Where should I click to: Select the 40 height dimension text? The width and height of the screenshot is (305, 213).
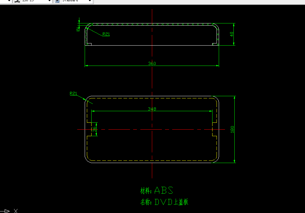pyautogui.click(x=232, y=34)
